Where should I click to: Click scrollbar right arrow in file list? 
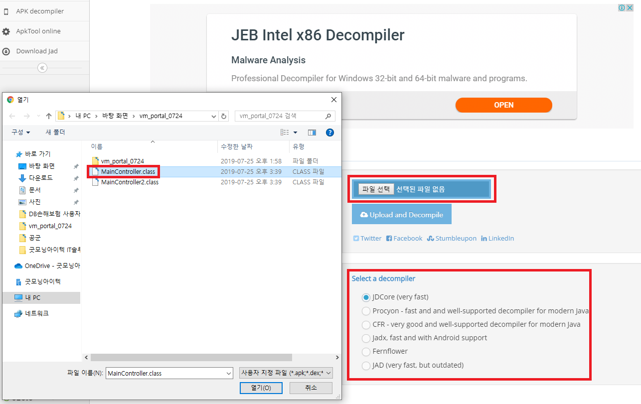pos(338,357)
